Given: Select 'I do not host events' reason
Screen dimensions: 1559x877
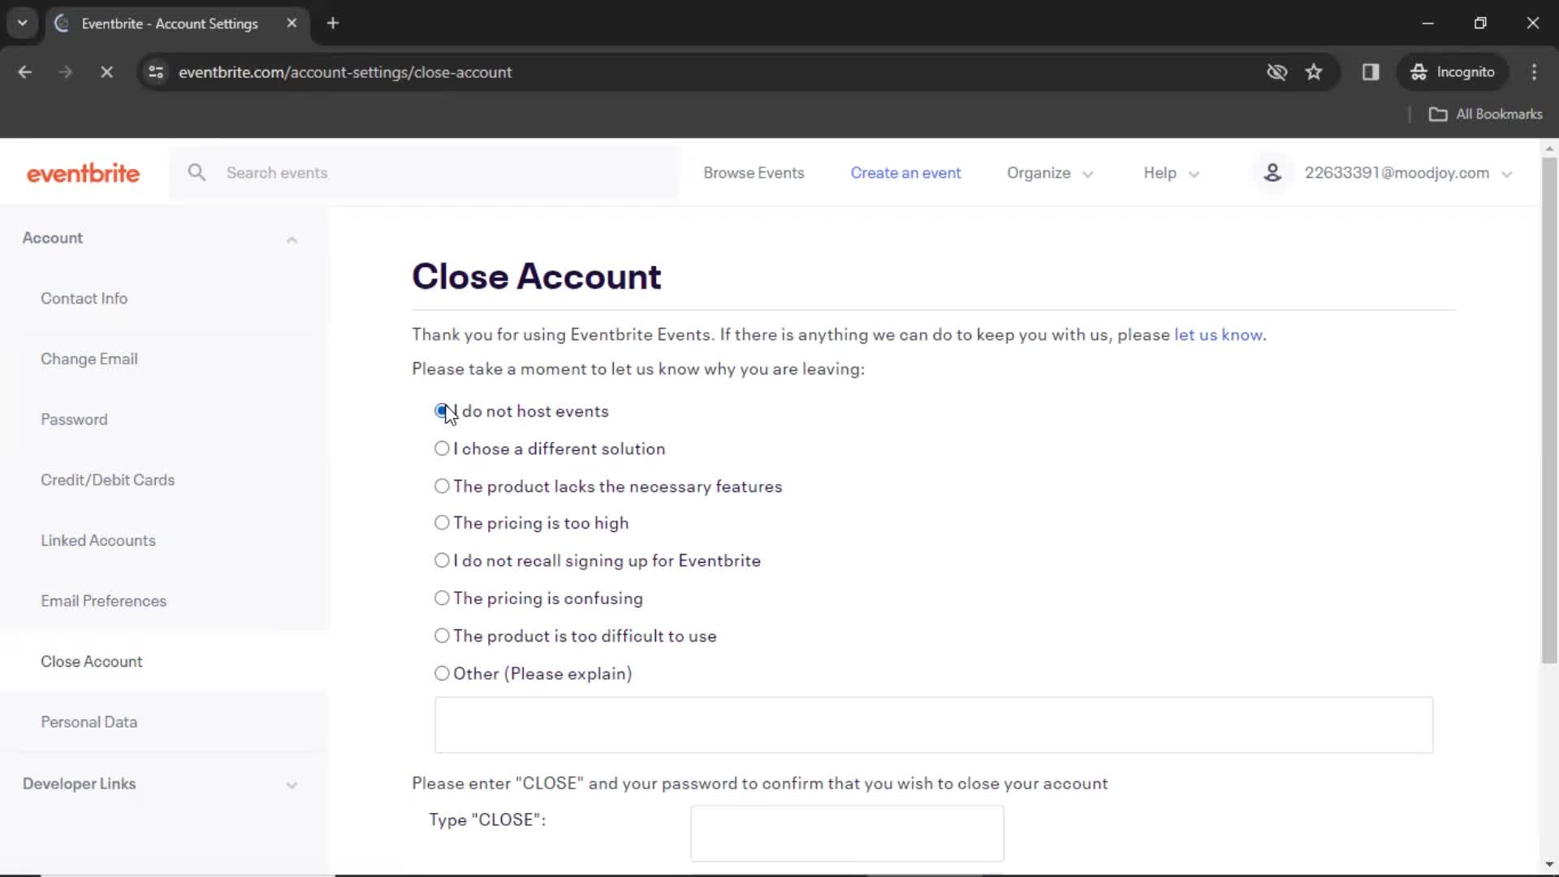Looking at the screenshot, I should pos(442,411).
